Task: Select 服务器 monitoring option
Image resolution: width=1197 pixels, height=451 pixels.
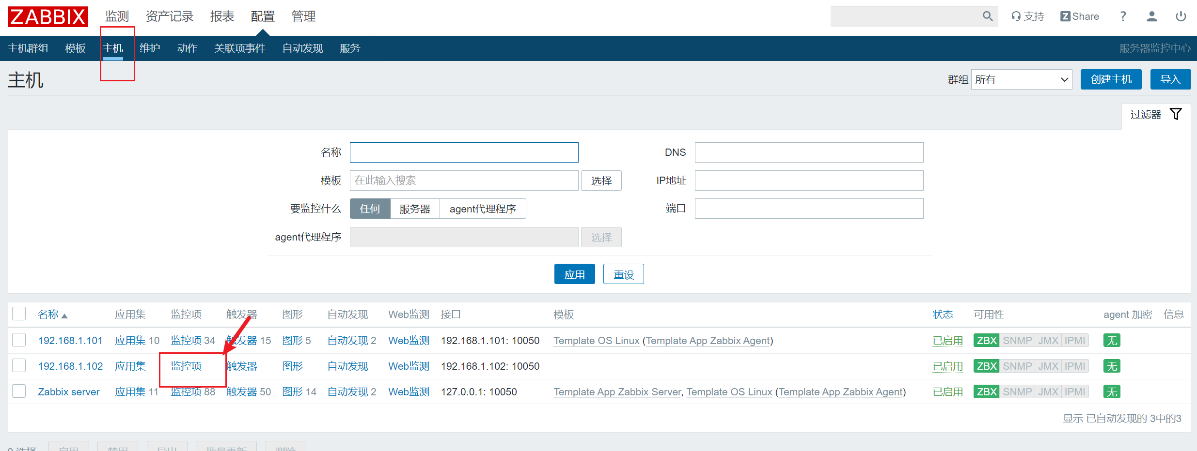Action: coord(415,209)
